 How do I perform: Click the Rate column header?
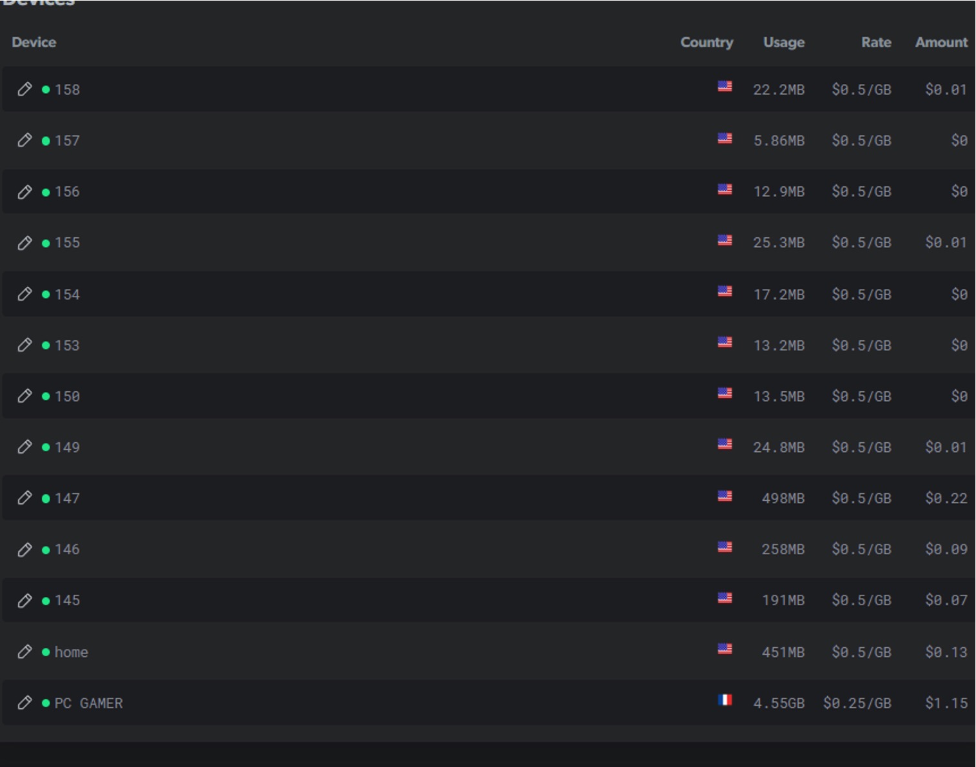pyautogui.click(x=876, y=43)
